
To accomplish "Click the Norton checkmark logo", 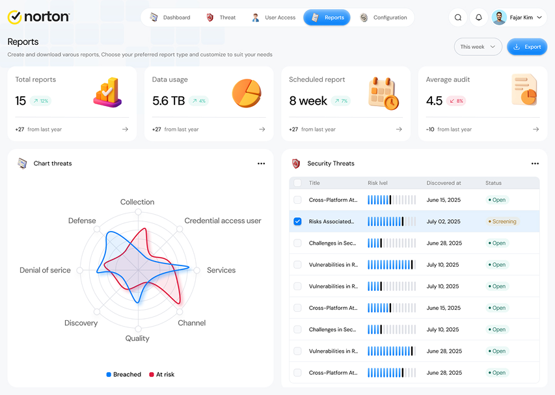I will [x=15, y=17].
